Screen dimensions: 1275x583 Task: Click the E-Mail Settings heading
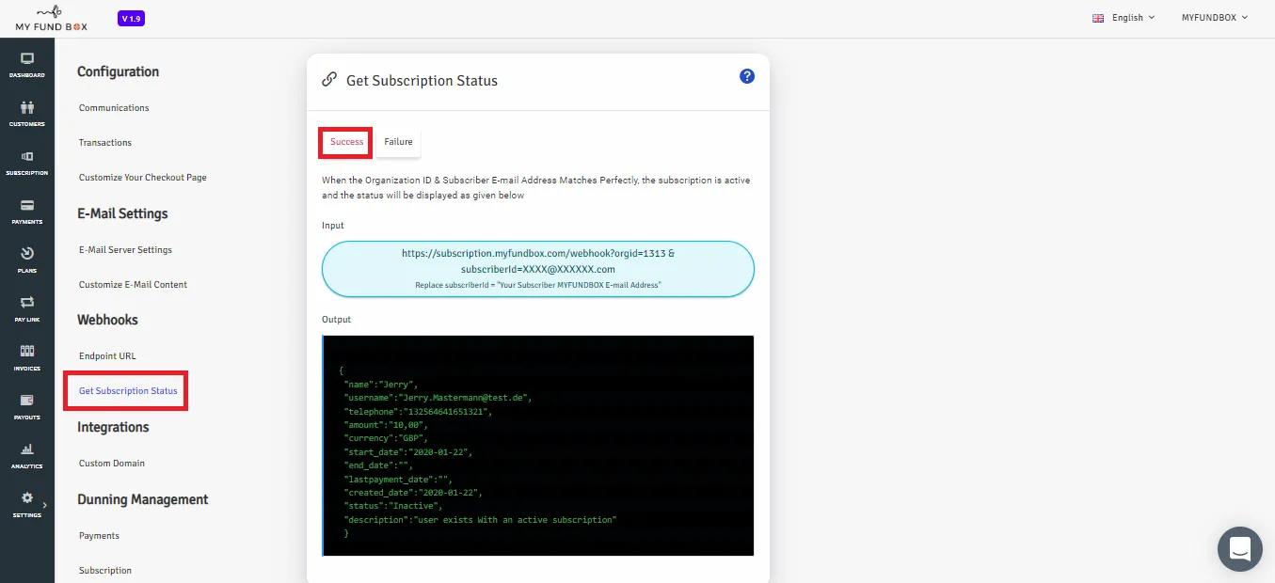[122, 213]
